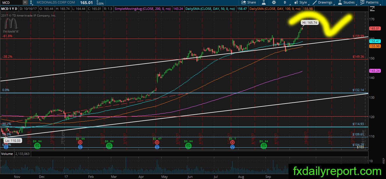Viewport: 386px width, 179px height.
Task: Click the green dividend icon near December
Action: pos(37,146)
